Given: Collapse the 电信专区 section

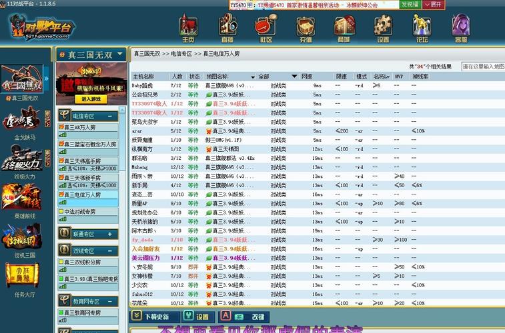Looking at the screenshot, I should pos(110,116).
